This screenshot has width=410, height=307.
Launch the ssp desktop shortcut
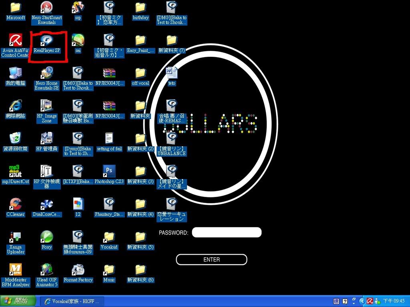coord(78,10)
